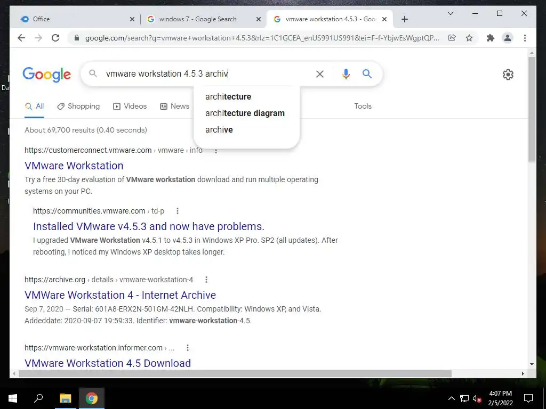Open Windows Start menu

click(x=13, y=398)
